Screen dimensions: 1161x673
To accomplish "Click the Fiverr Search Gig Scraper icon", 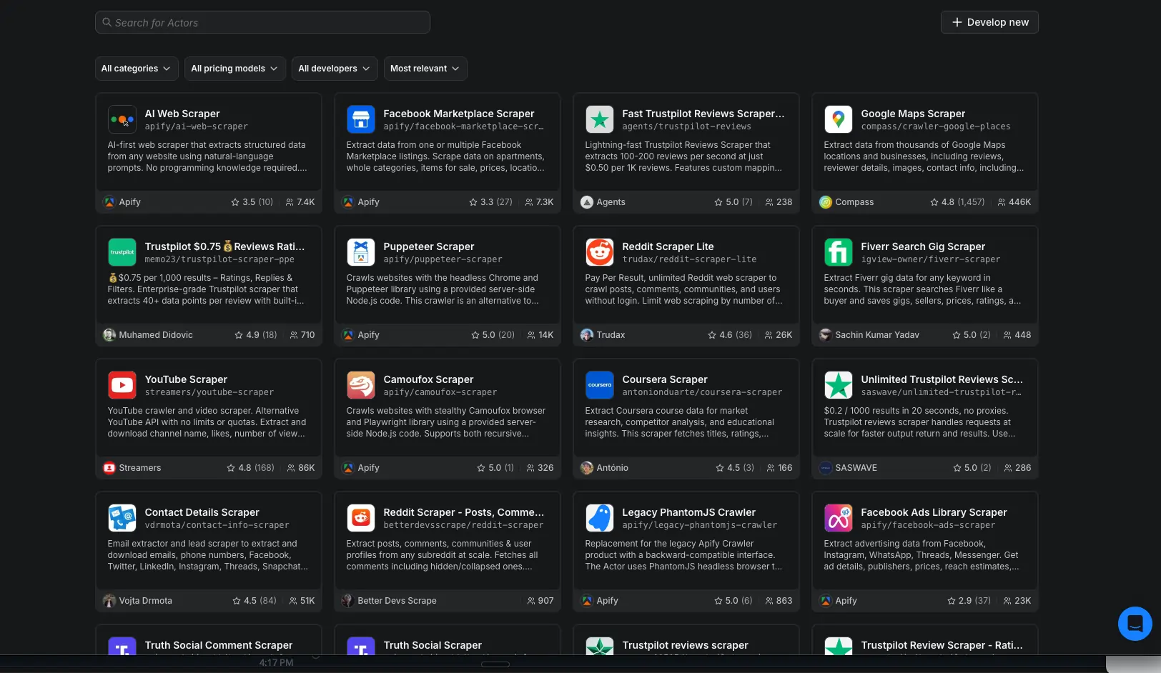I will click(839, 252).
